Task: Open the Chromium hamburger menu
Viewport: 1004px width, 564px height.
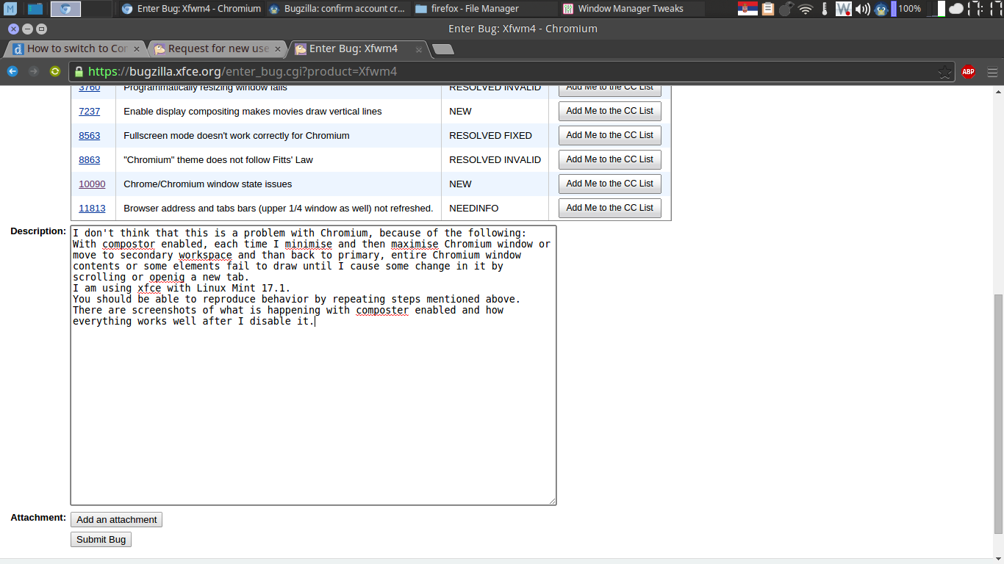Action: point(992,72)
